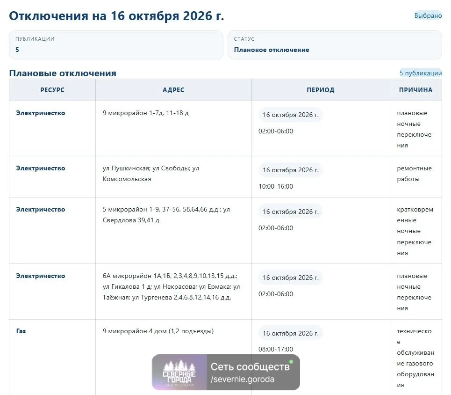Click the 'Газ' resource cell
The image size is (451, 395).
[21, 331]
